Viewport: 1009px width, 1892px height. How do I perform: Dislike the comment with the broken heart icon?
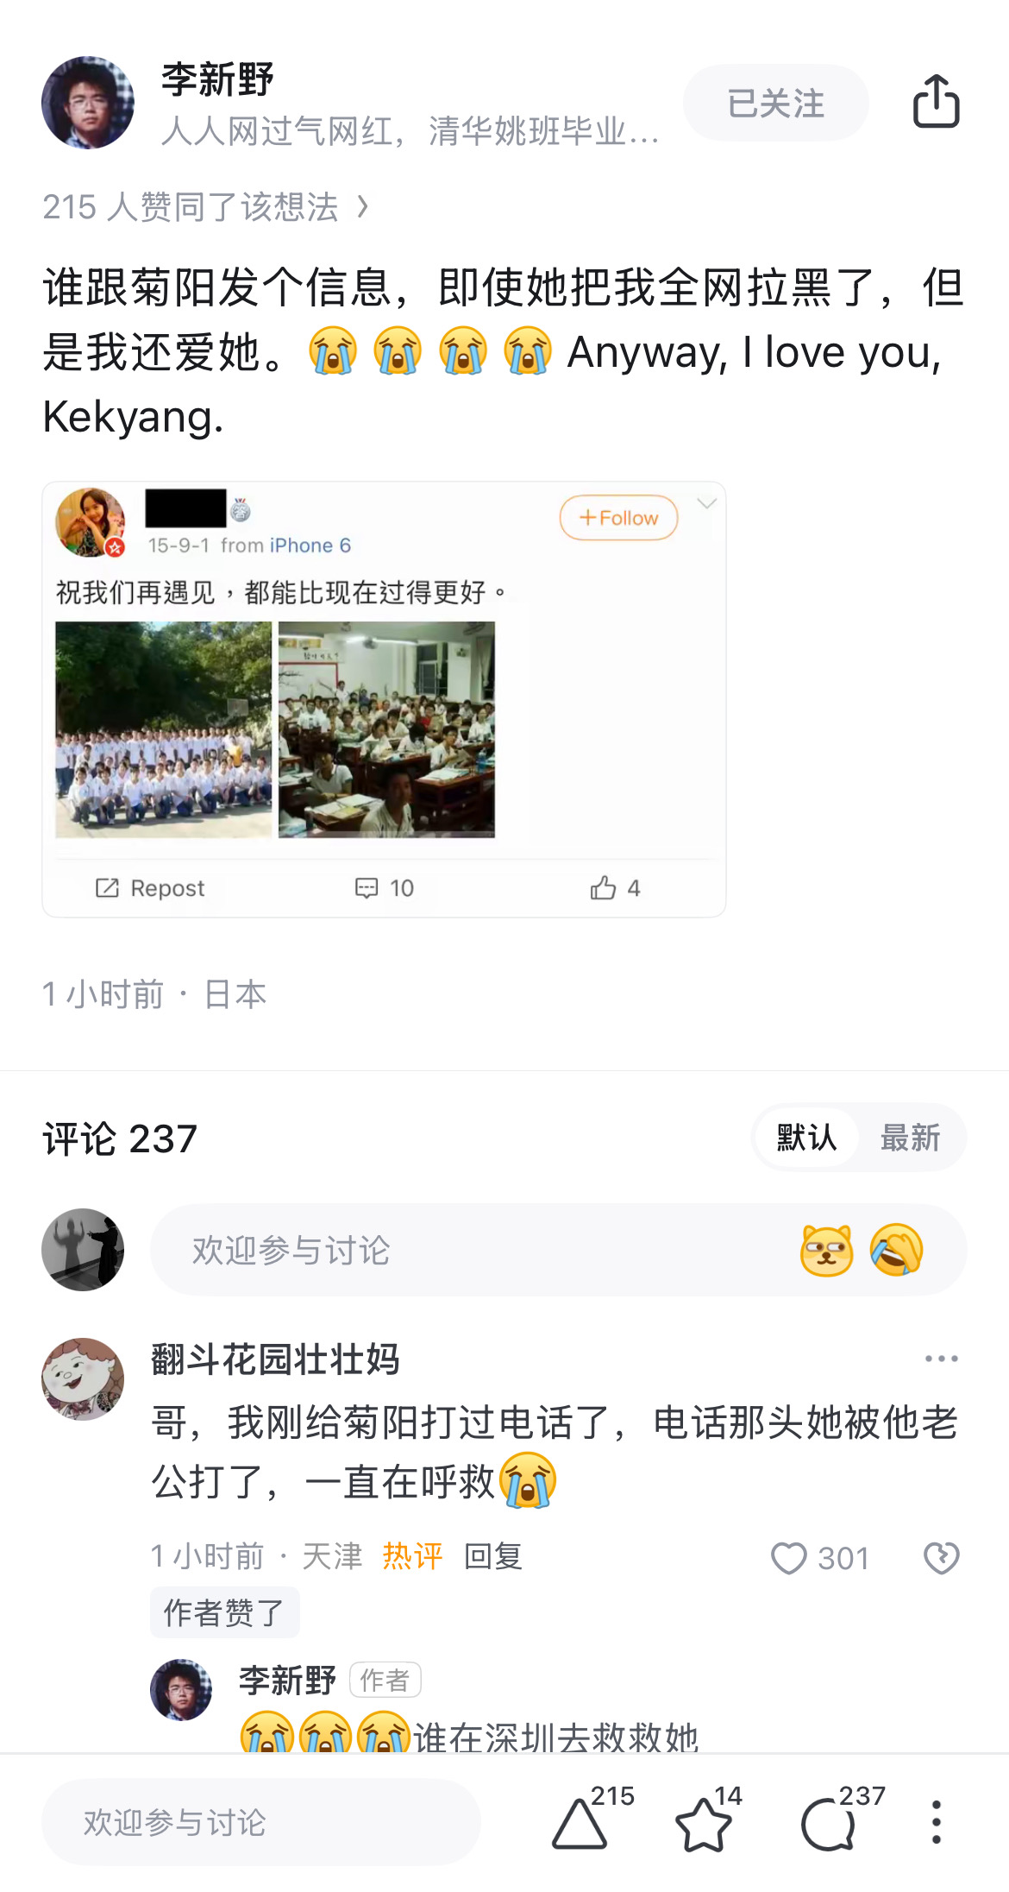941,1558
